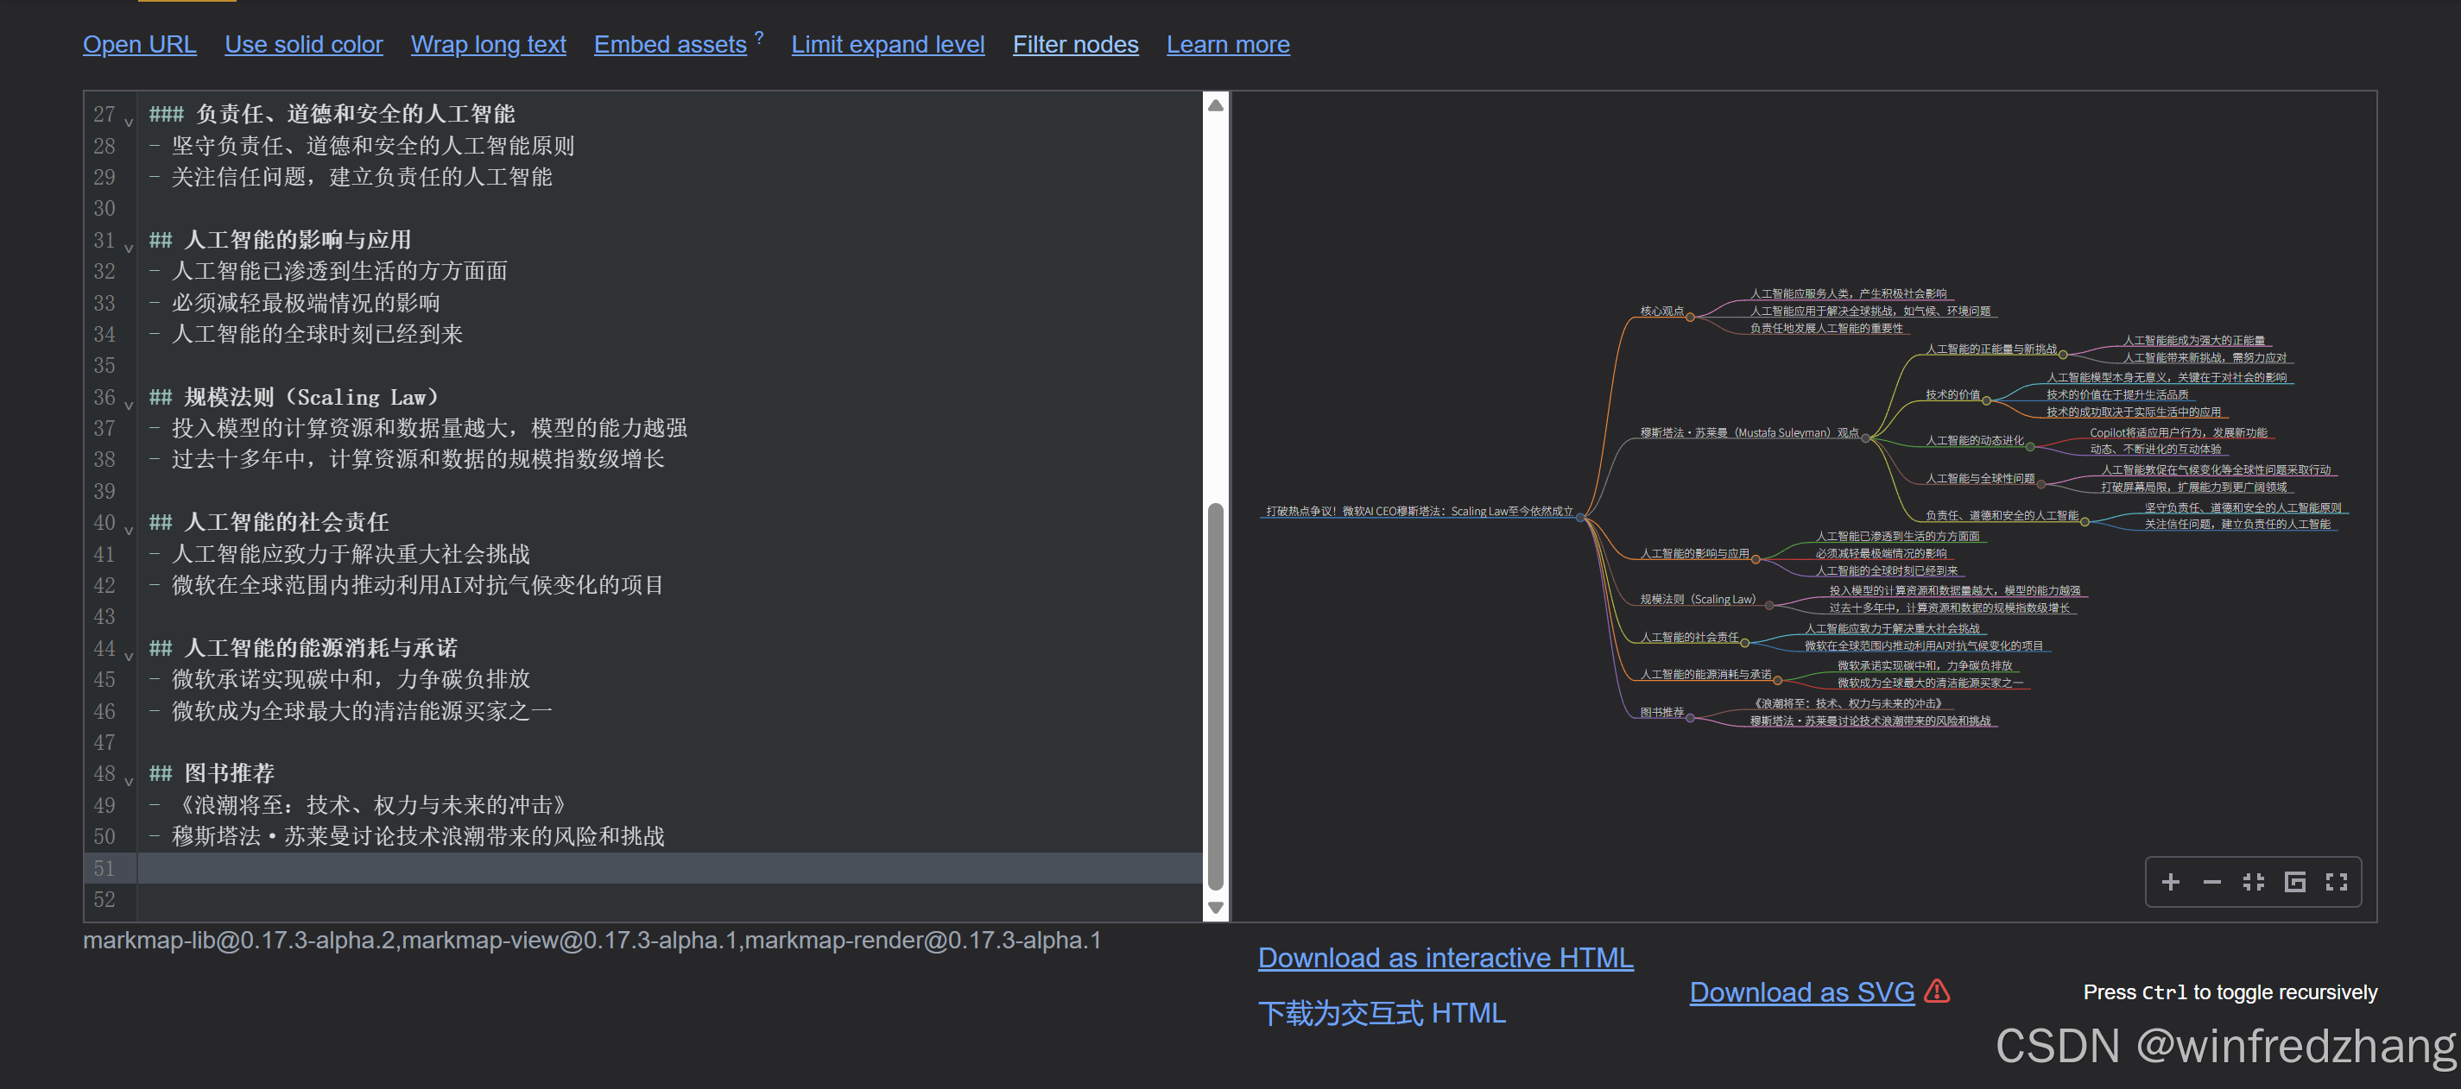Collapse the Mustafa Suleyman 观点 node circle
2461x1089 pixels.
tap(1866, 438)
